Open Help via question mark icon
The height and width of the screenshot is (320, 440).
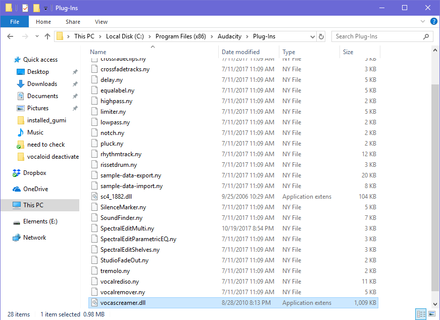pyautogui.click(x=433, y=22)
